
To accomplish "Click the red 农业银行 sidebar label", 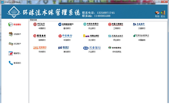I will [x=17, y=25].
